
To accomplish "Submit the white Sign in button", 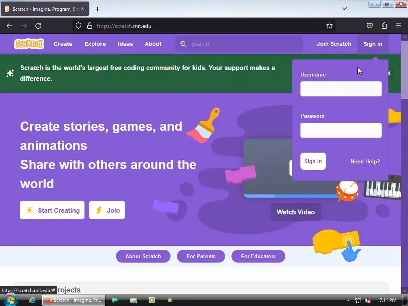I will pos(313,161).
